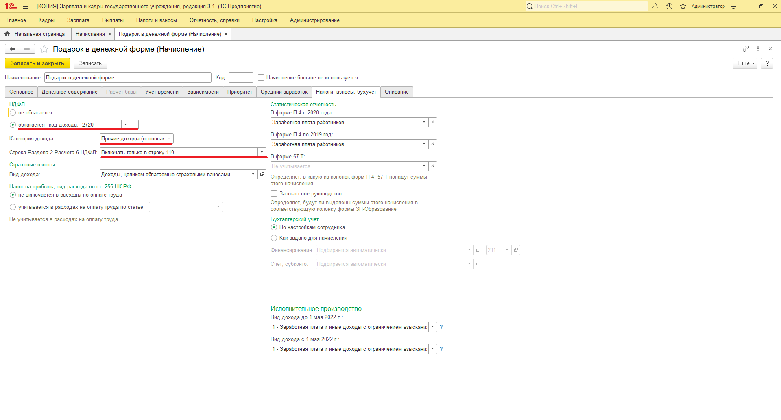Select НДФЛ облагается option
Screen dimensions: 781x420
[x=13, y=125]
